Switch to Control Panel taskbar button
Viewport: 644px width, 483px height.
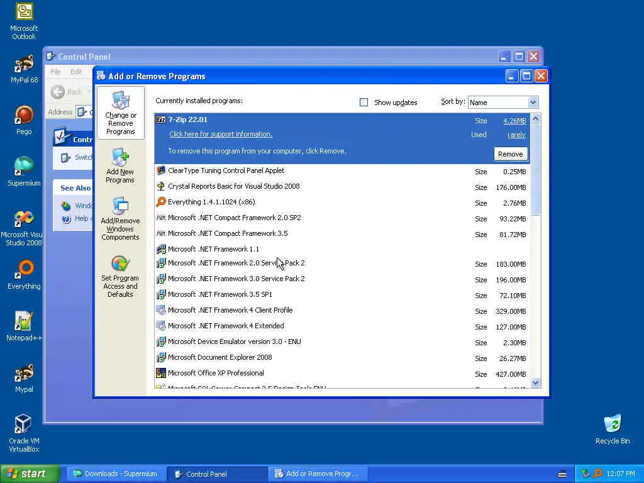(216, 474)
